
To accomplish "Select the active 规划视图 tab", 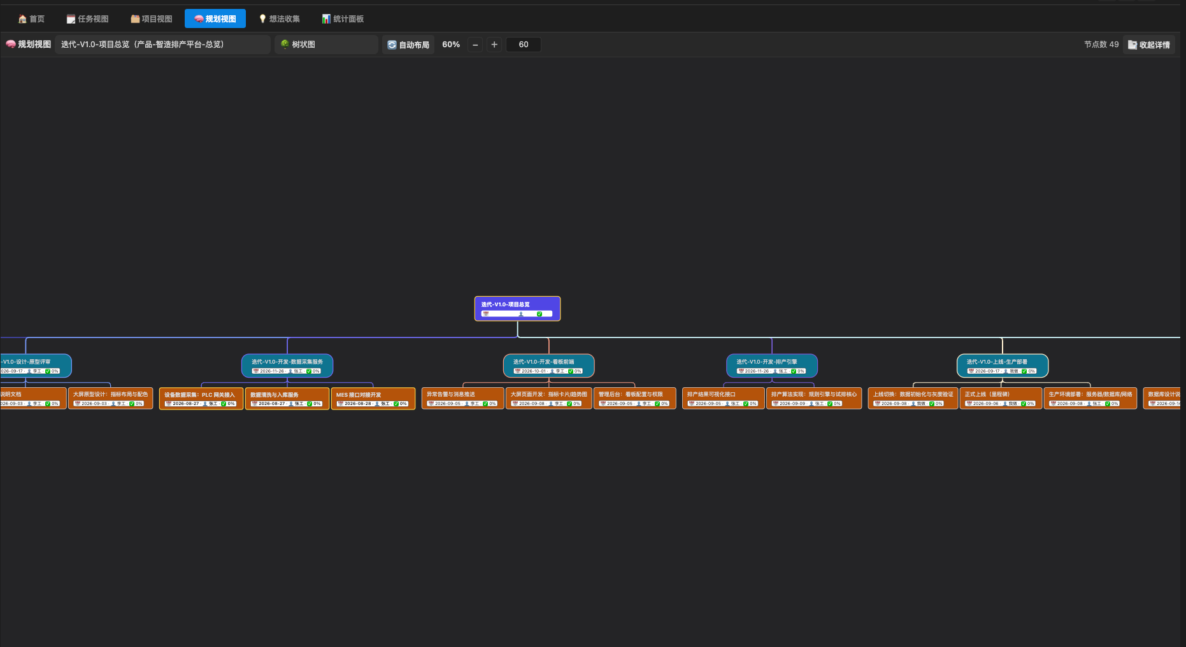I will pos(215,19).
